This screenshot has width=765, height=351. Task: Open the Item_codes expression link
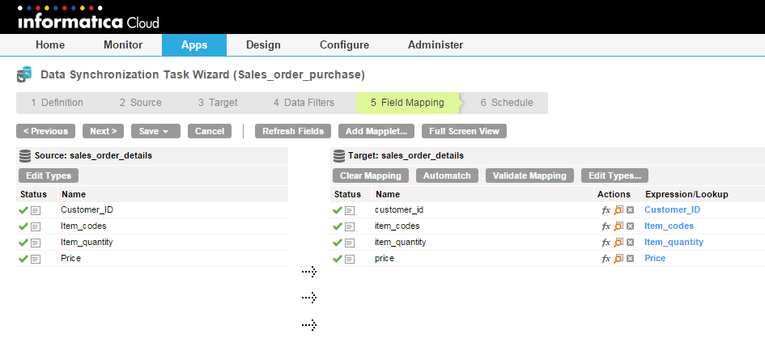pos(669,226)
